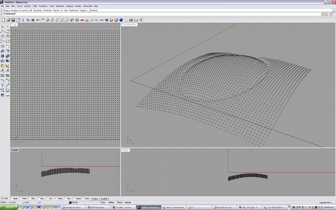Choose the Text tool in the sidebar
Screen dimensions: 336x210
point(2,85)
